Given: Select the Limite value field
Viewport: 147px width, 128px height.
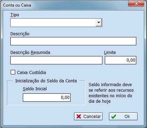Looking at the screenshot, I should coord(120,60).
